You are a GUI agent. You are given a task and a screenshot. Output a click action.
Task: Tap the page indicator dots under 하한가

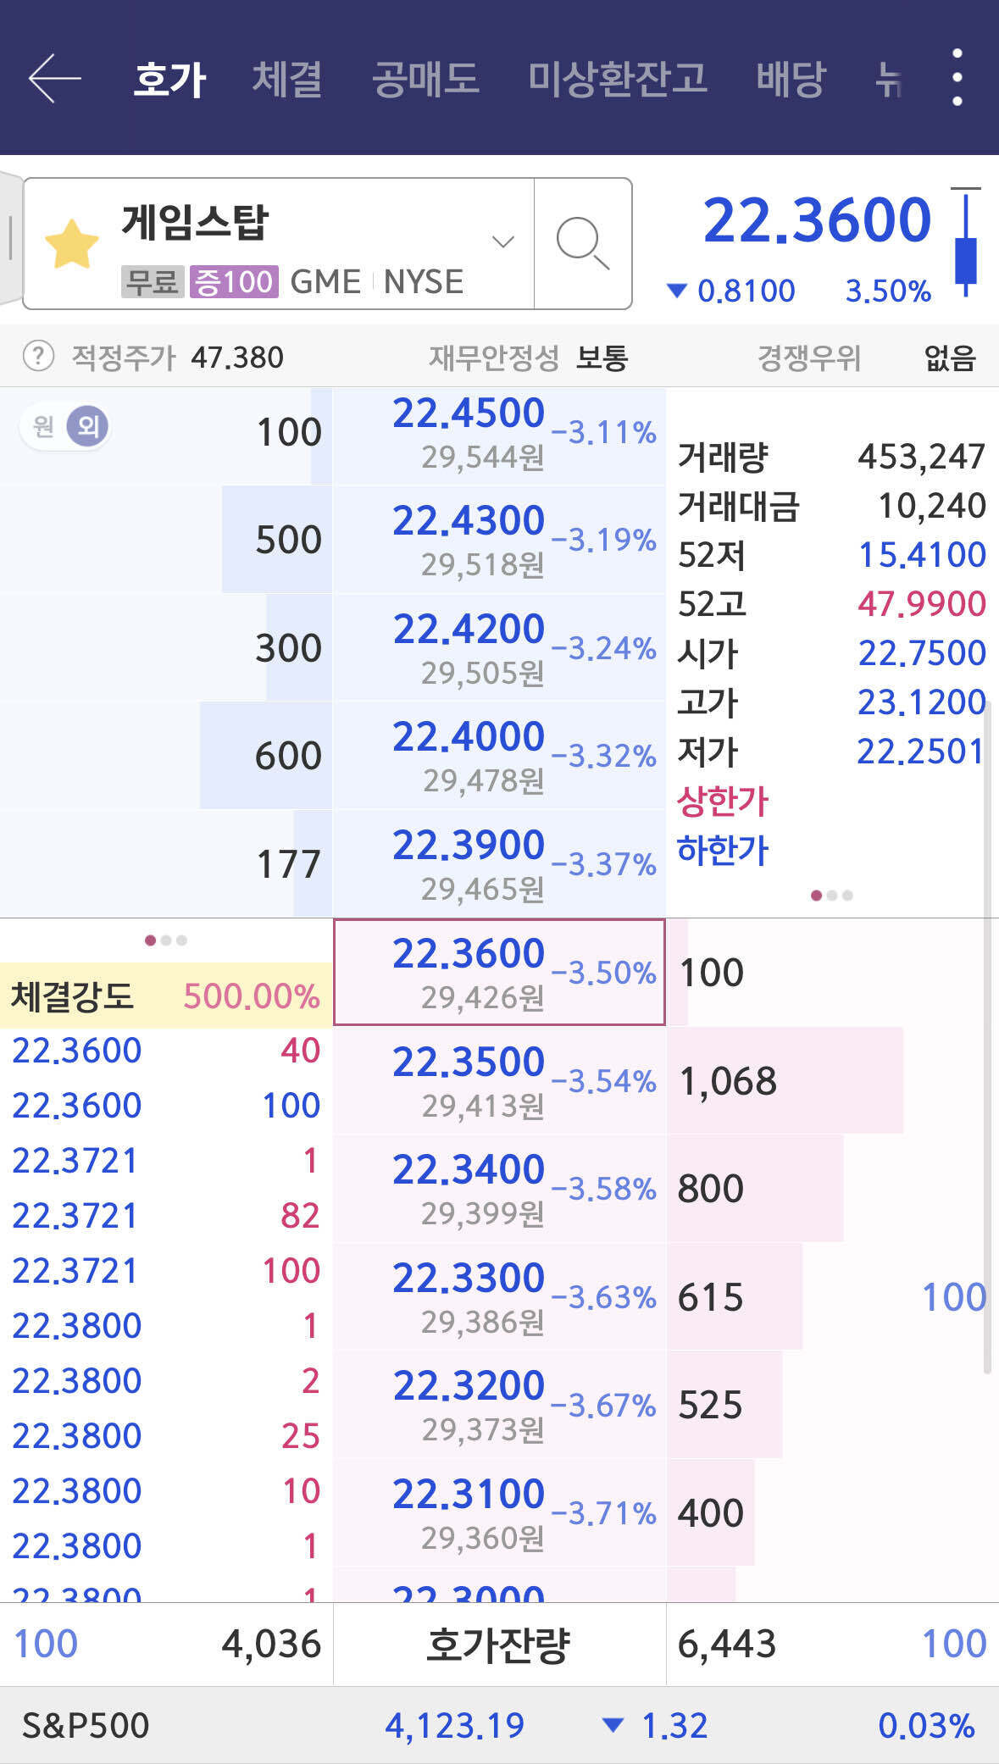tap(832, 895)
